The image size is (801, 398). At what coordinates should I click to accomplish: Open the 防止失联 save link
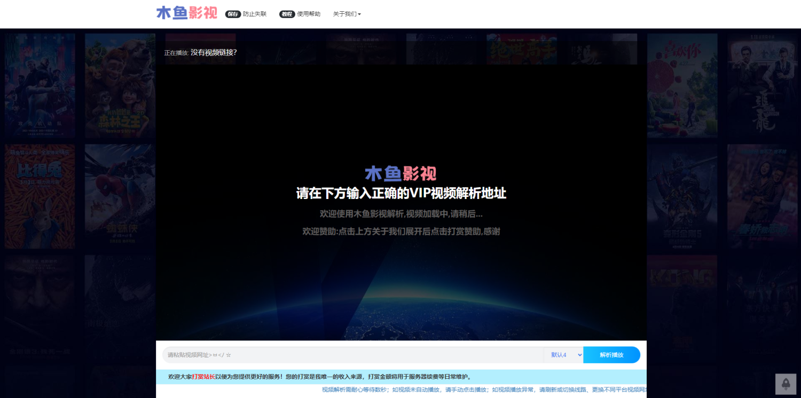[255, 14]
